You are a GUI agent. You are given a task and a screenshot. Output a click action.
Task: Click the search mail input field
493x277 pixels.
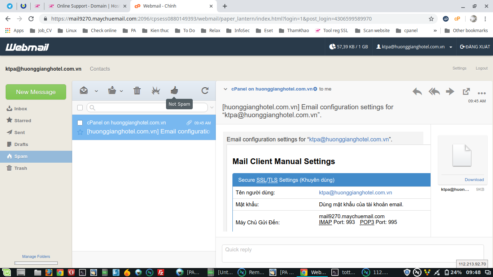pos(147,107)
